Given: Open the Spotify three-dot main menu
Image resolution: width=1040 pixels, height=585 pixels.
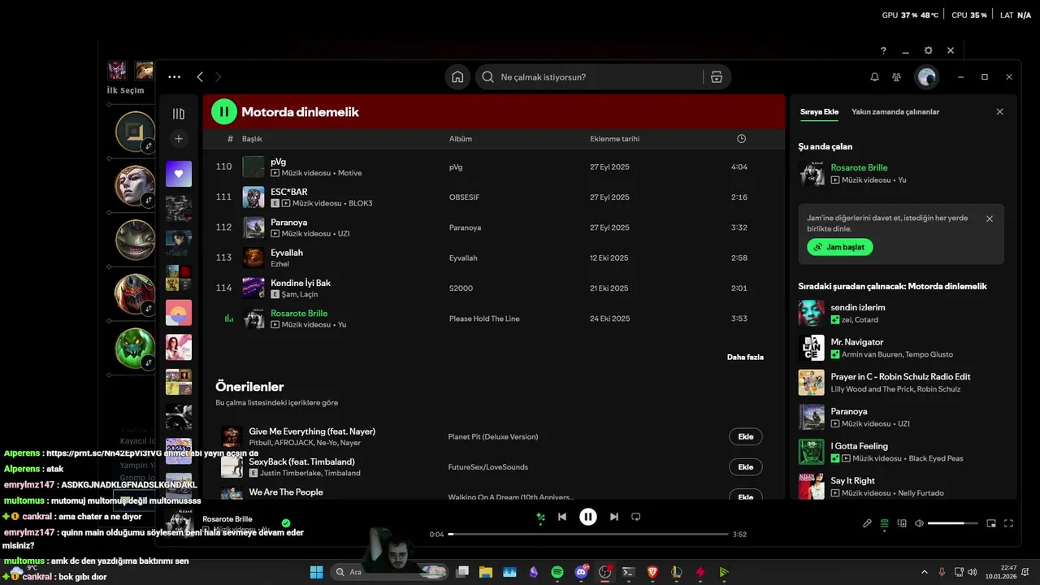Looking at the screenshot, I should click(x=174, y=77).
